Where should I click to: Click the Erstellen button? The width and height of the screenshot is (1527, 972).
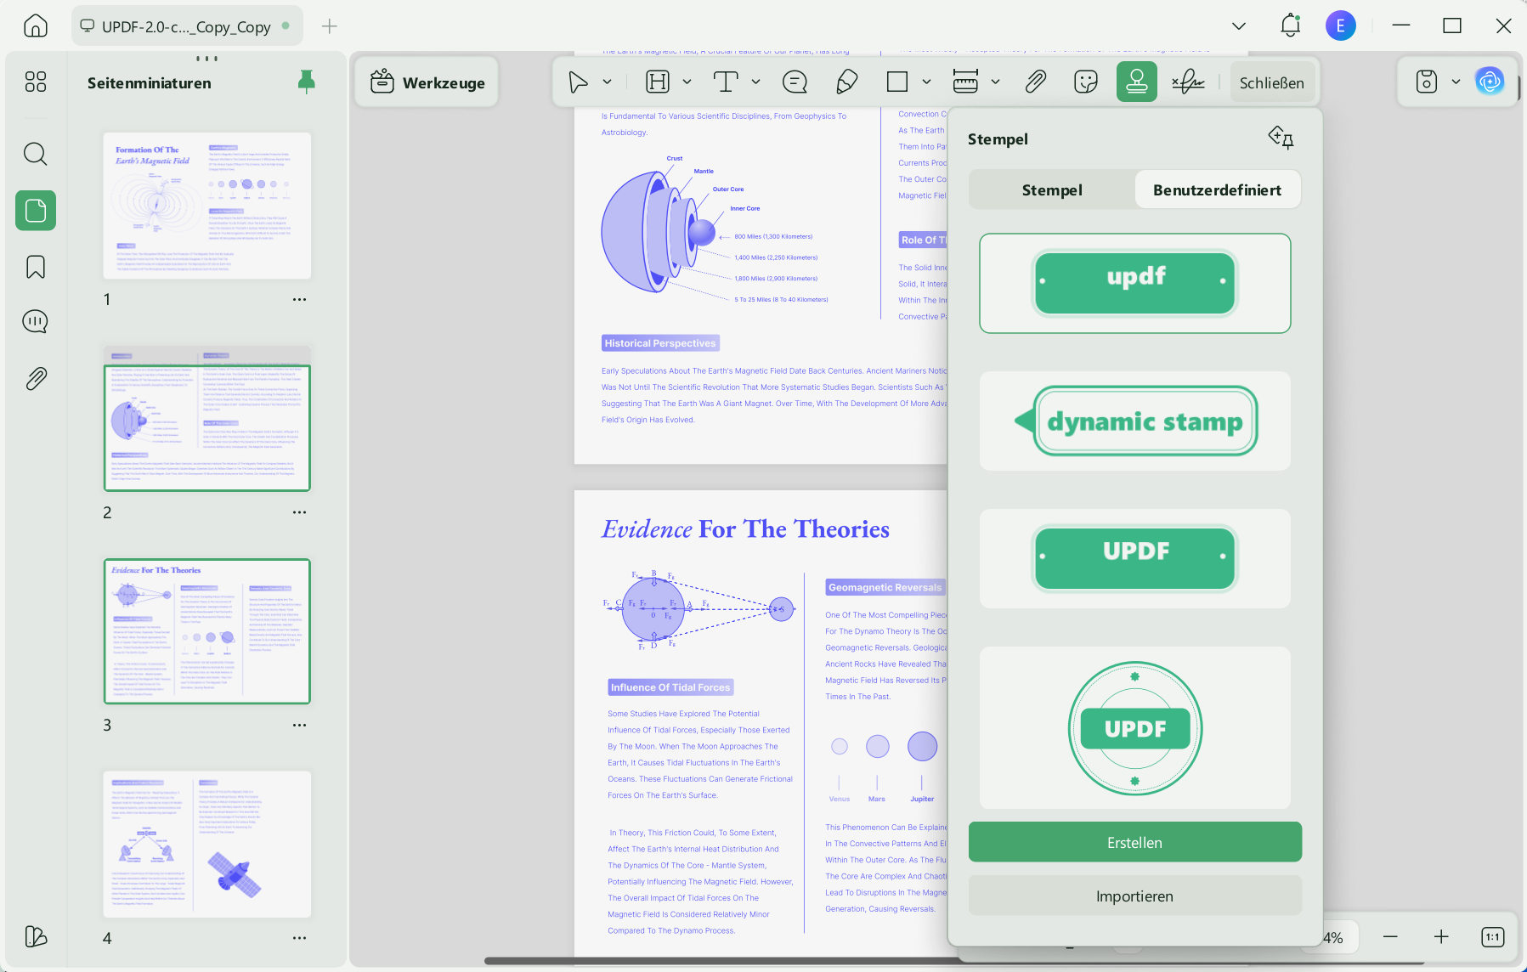pyautogui.click(x=1134, y=842)
